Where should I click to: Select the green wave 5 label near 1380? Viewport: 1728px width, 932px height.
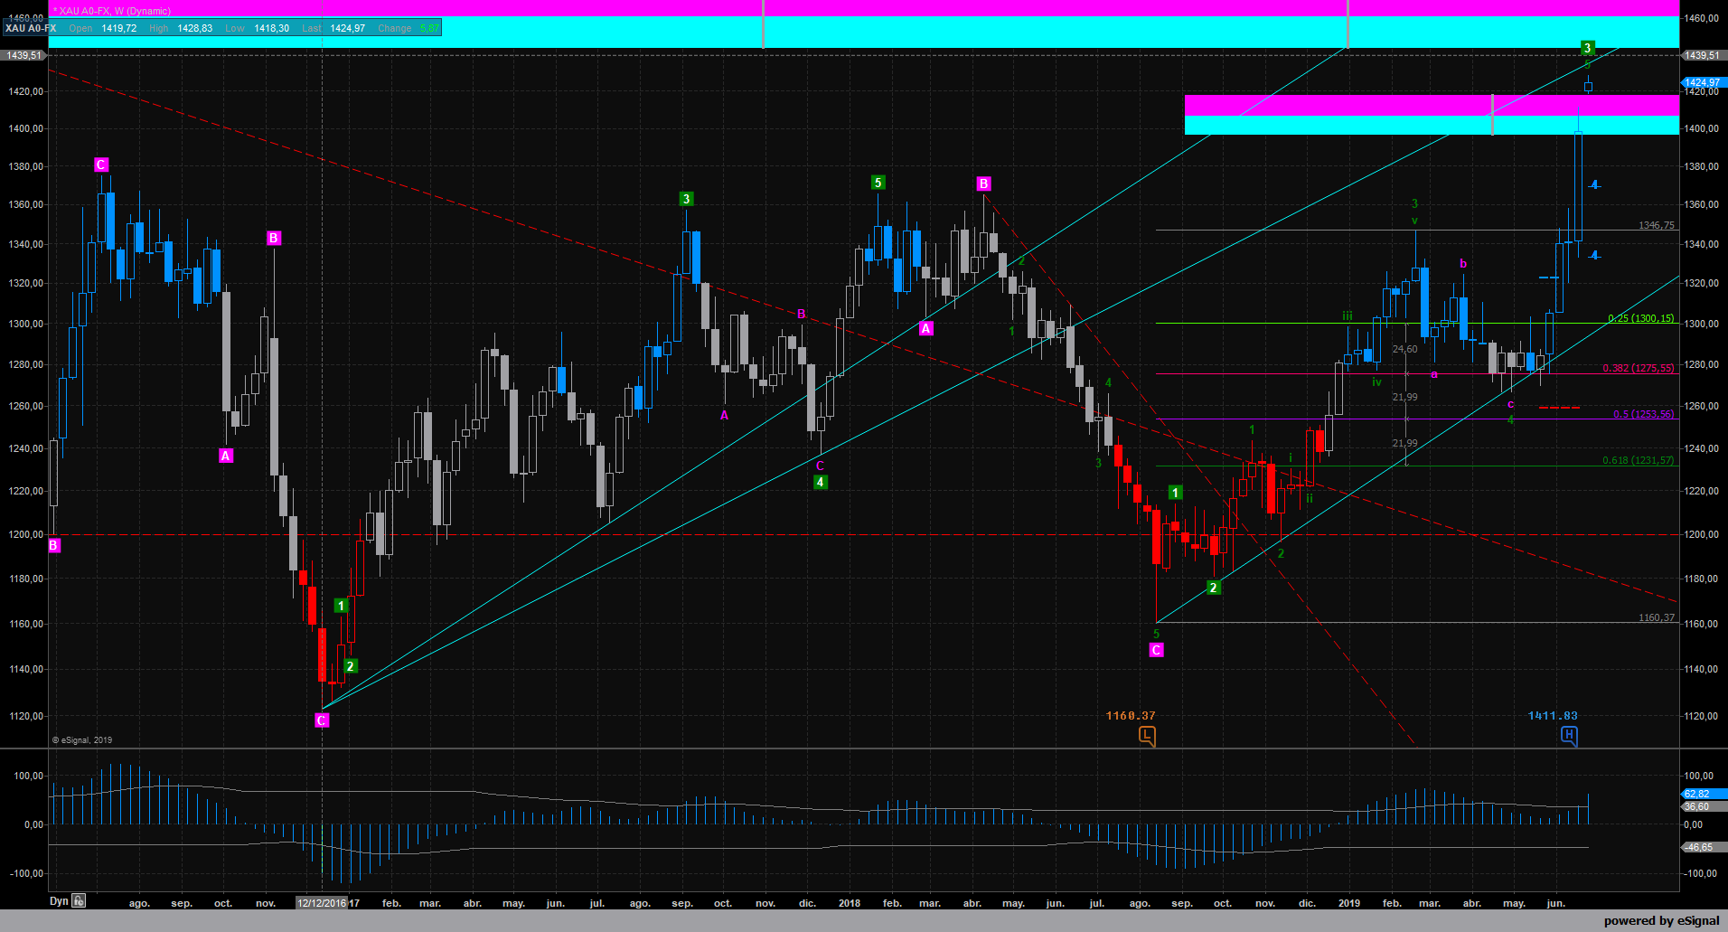pos(877,183)
